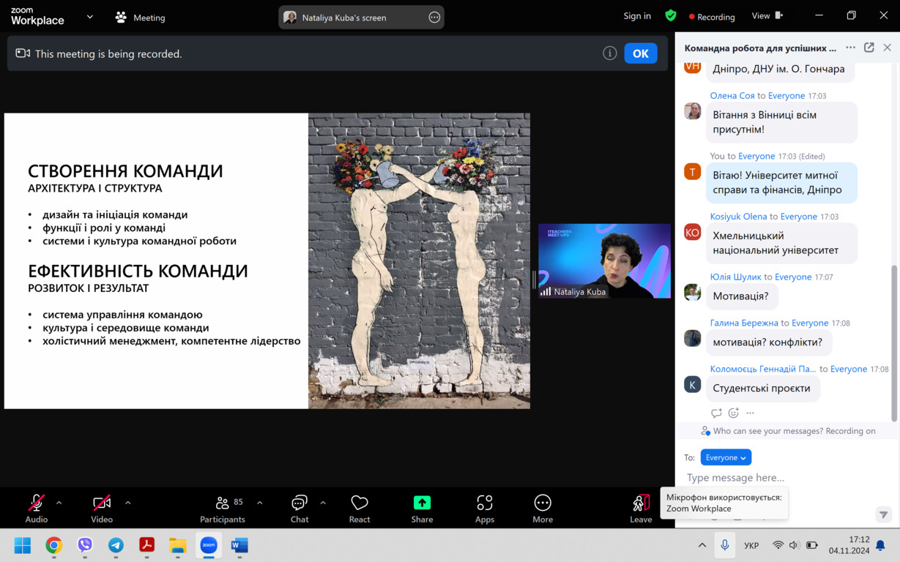Open Microsoft Word from taskbar

[x=239, y=545]
